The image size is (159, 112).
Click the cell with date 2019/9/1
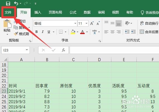(x=21, y=91)
